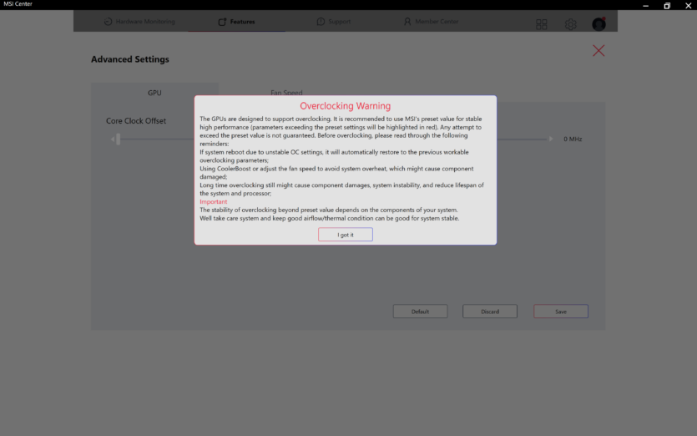
Task: Restore down the MSI Center window
Action: pos(667,5)
